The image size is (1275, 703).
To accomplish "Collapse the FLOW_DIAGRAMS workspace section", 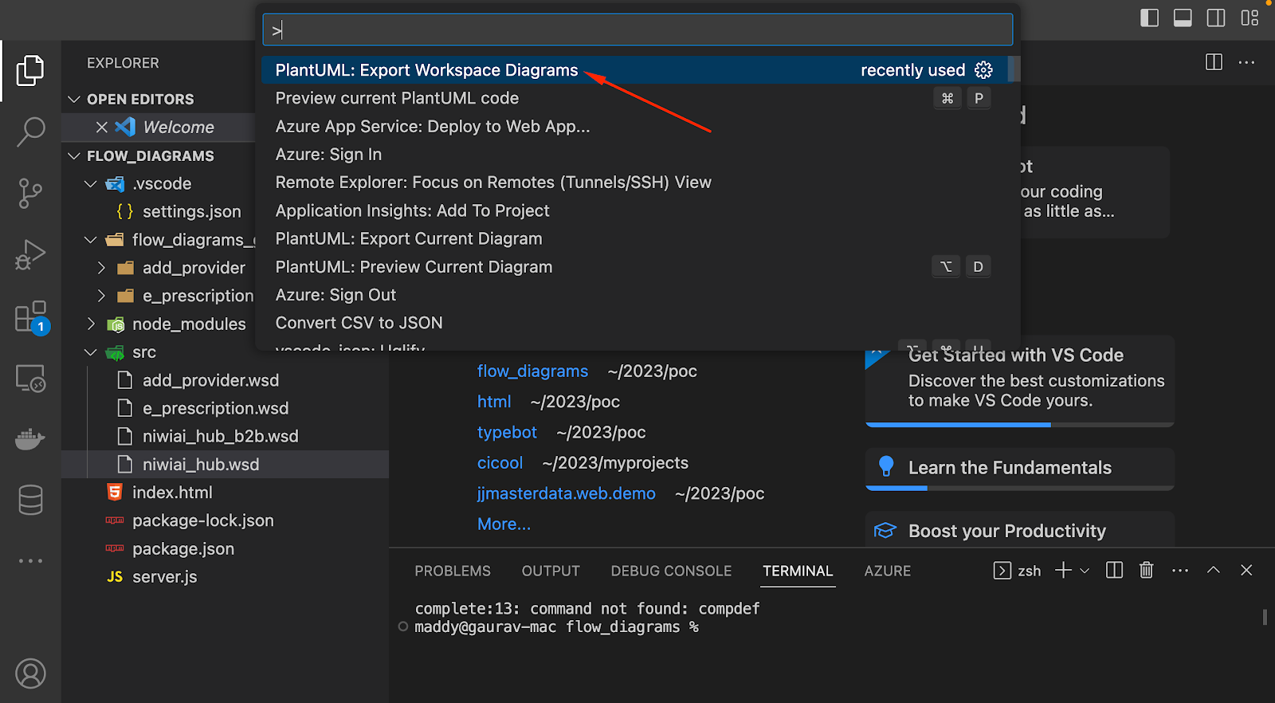I will coord(74,155).
